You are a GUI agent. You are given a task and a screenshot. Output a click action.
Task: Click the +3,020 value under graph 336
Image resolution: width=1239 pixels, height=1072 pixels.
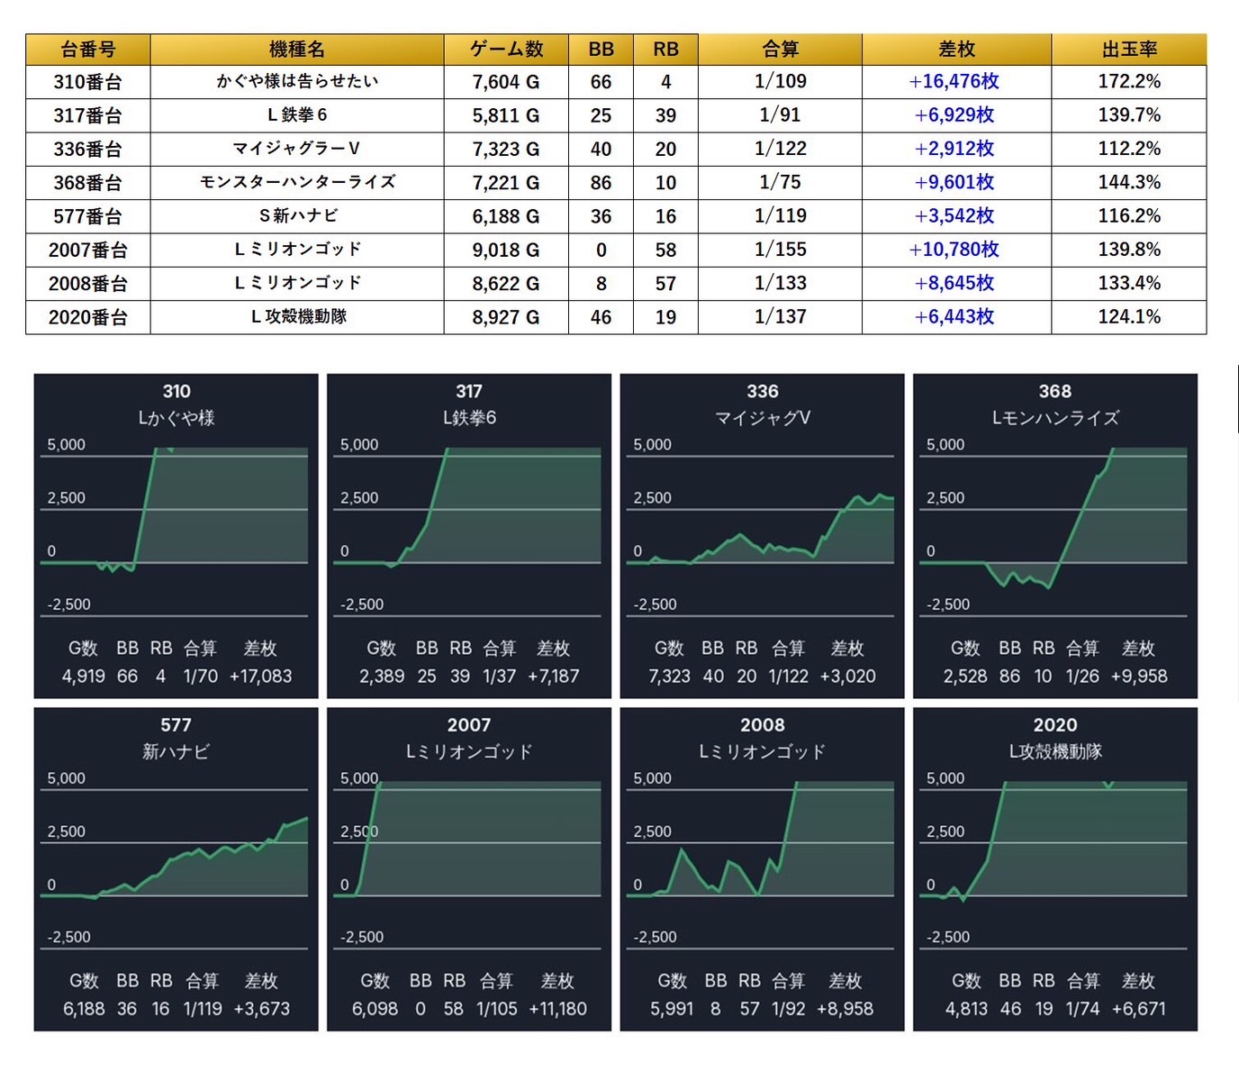[847, 676]
